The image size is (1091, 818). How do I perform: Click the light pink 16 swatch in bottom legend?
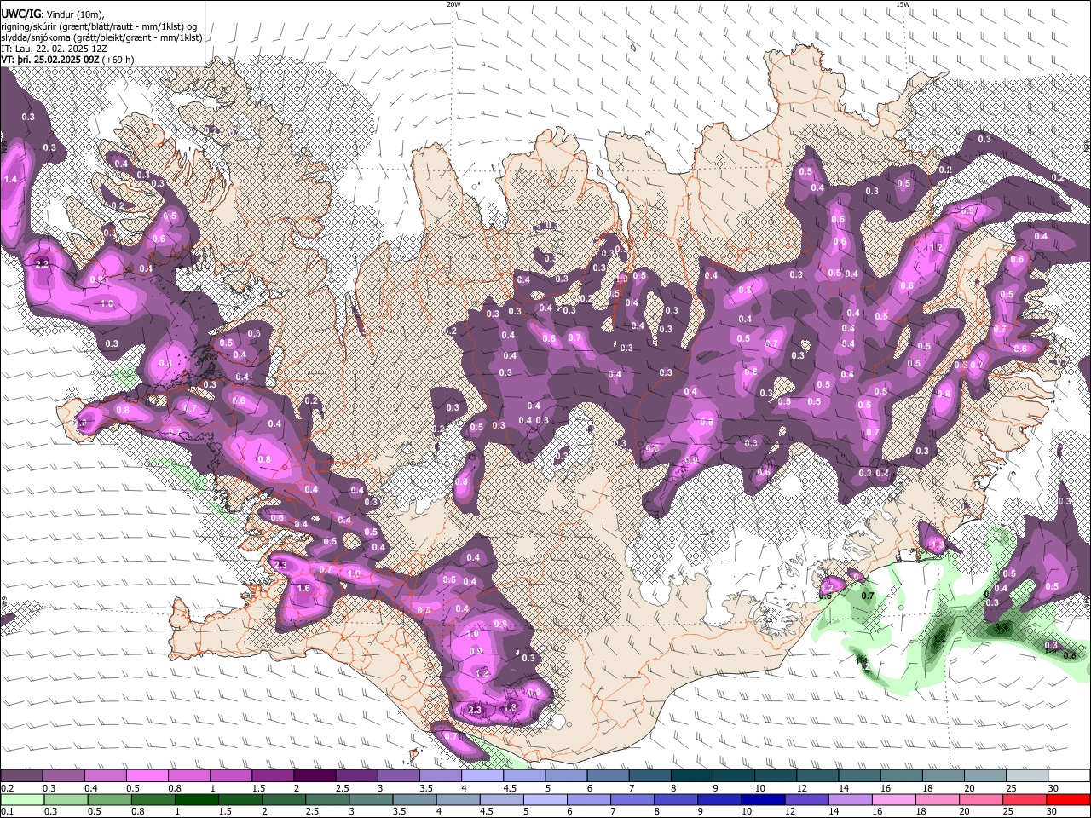pyautogui.click(x=895, y=800)
